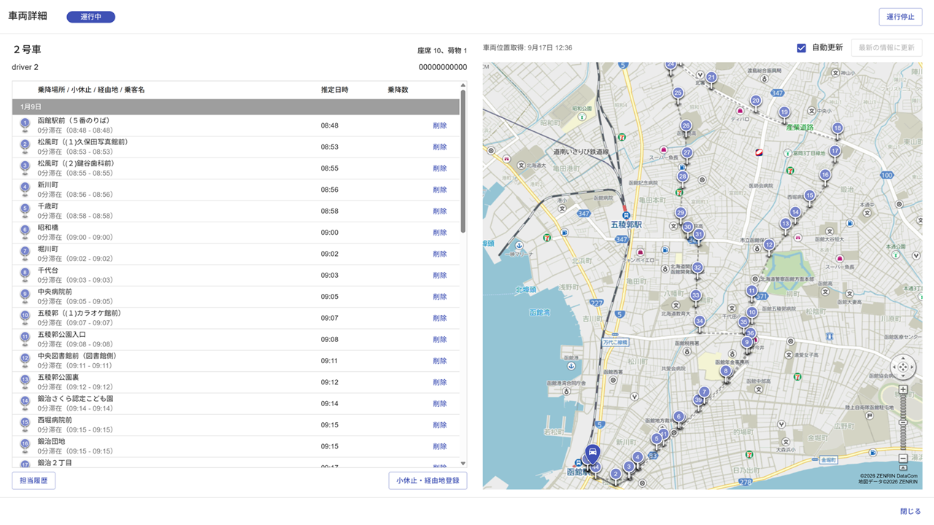
Task: Click stop pin icon beside 千代台
Action: point(25,275)
